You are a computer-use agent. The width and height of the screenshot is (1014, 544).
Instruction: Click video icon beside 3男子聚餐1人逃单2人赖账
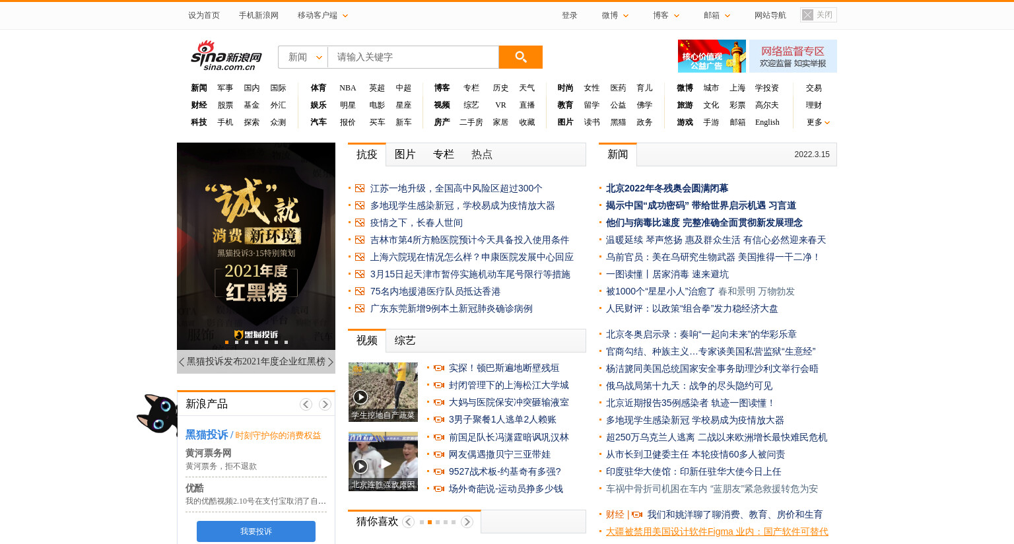click(x=439, y=420)
